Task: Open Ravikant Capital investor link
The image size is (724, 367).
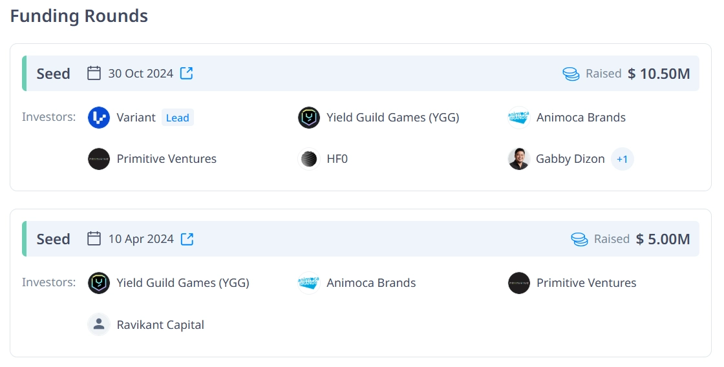Action: (x=160, y=324)
